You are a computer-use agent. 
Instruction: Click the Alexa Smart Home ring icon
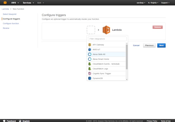(90, 59)
